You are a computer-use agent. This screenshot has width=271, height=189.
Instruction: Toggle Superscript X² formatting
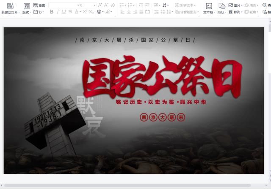[x=85, y=12]
